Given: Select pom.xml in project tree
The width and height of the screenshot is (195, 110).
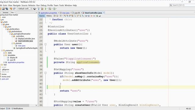Looking at the screenshot, I should (x=5, y=79).
